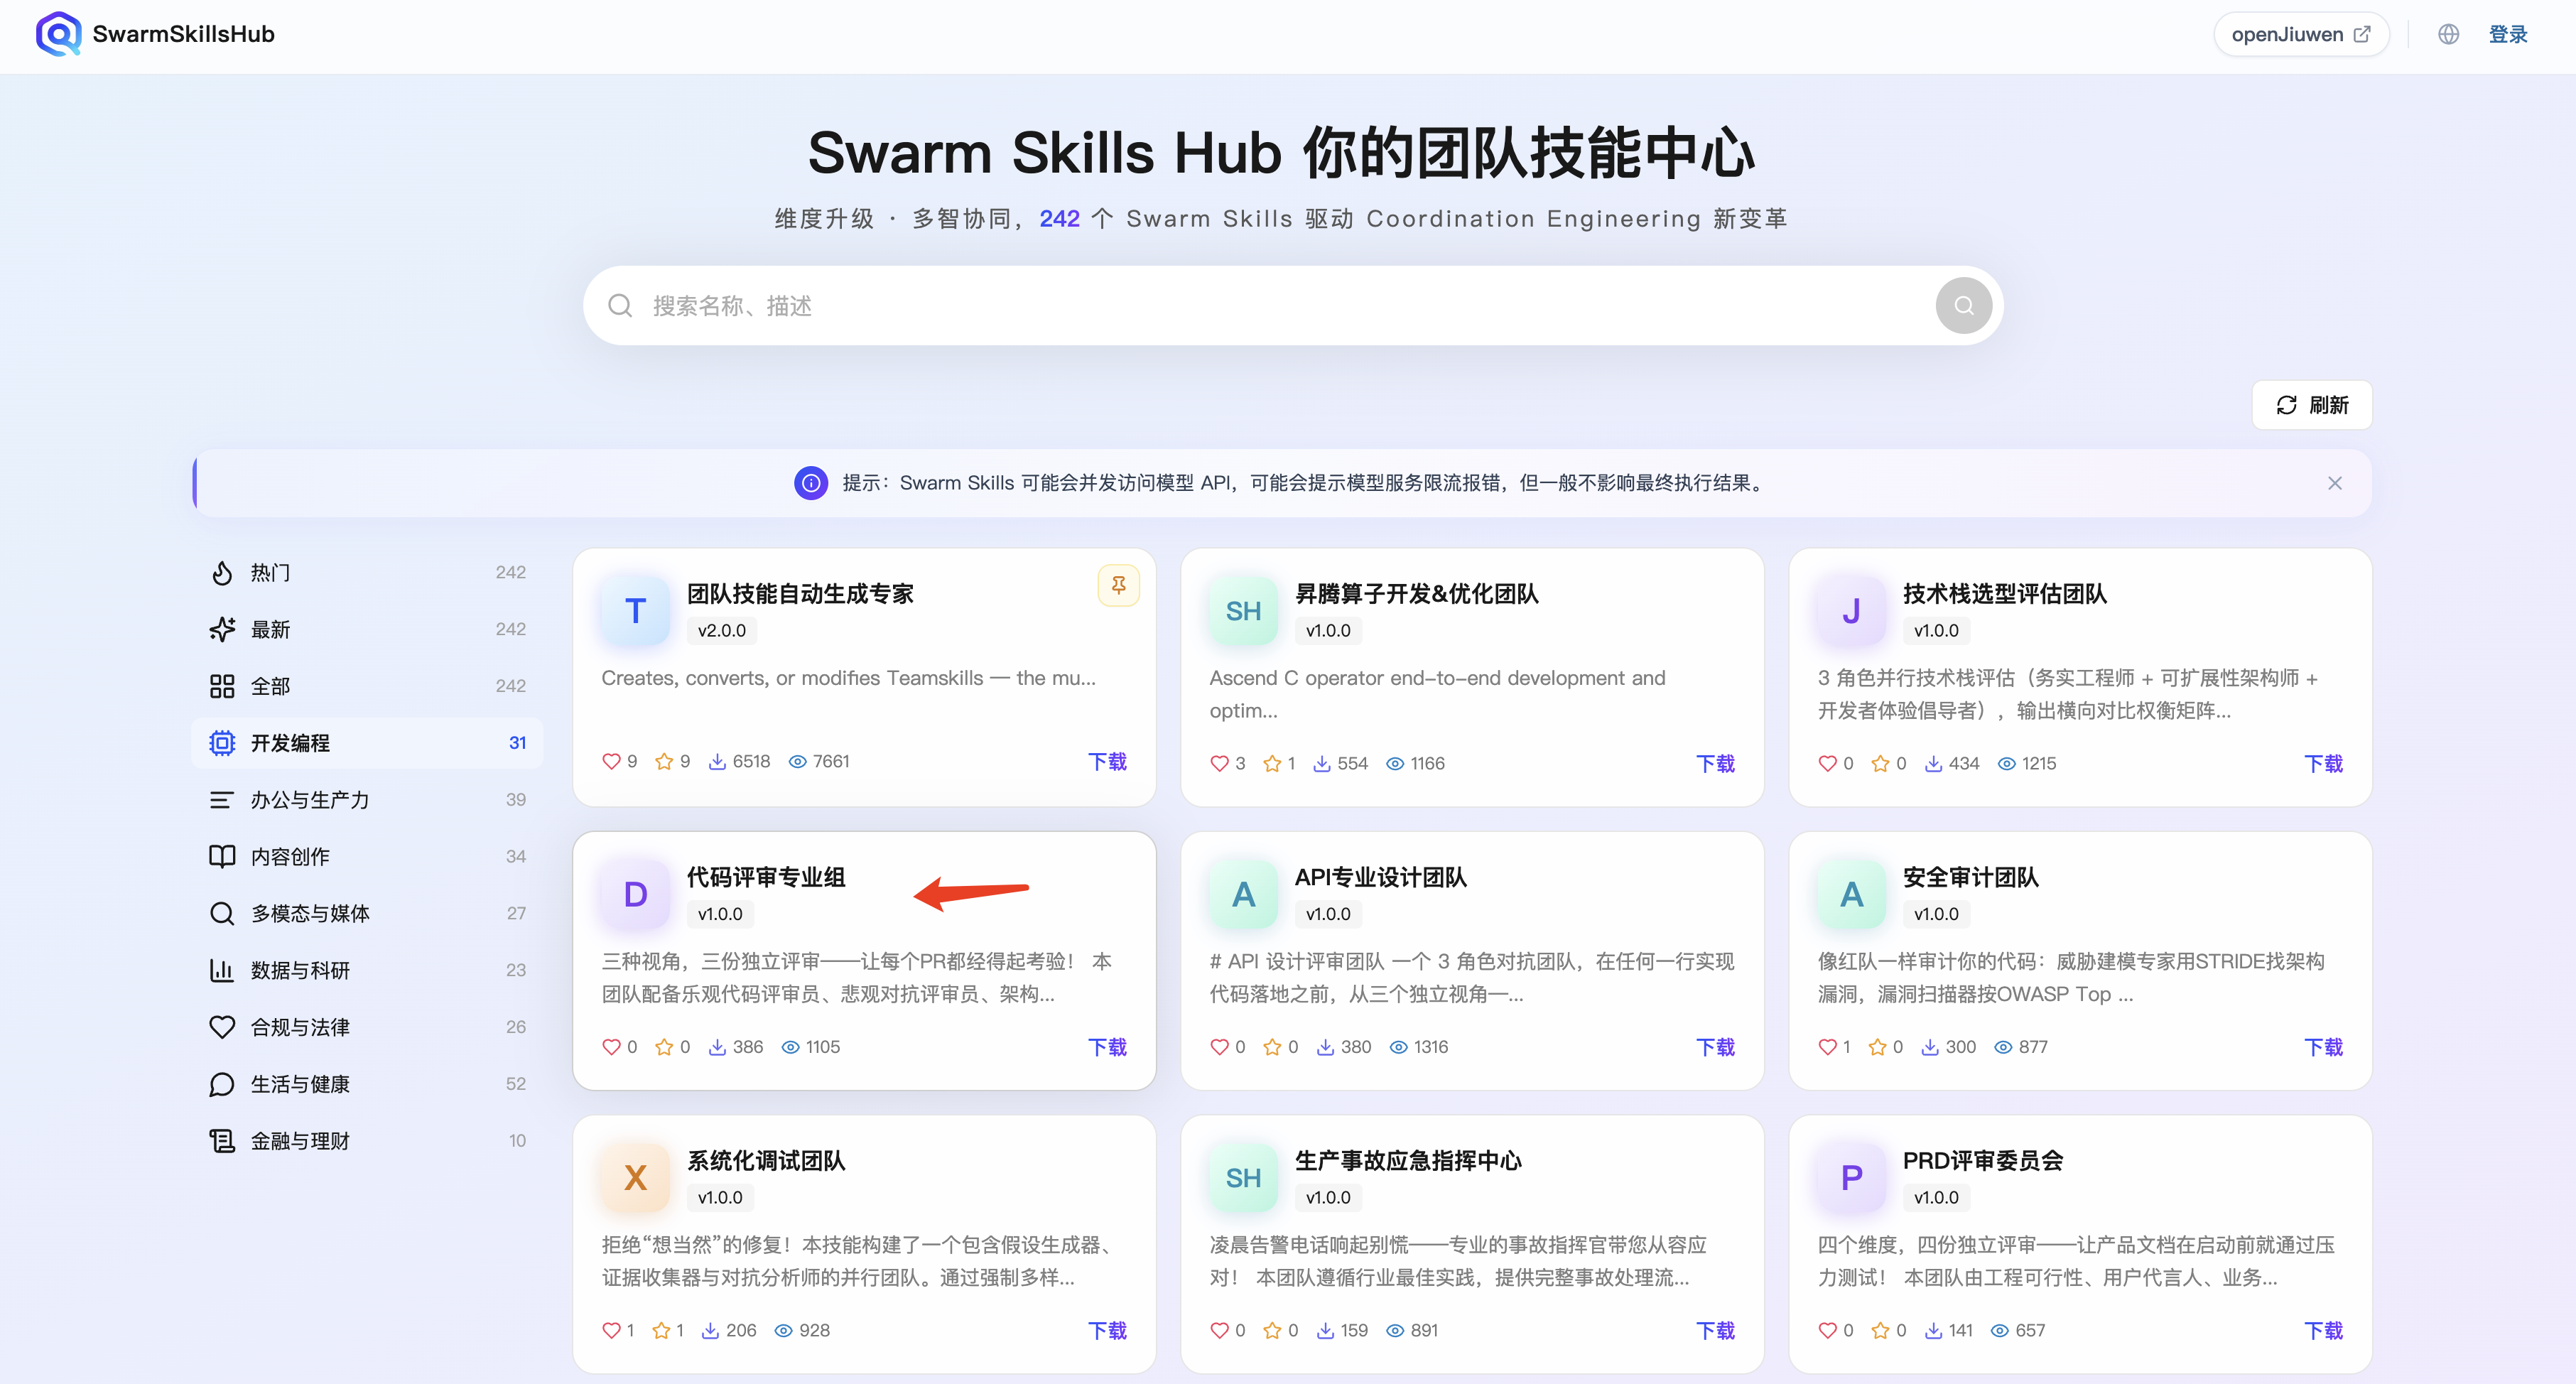This screenshot has width=2576, height=1384.
Task: Download 团队技能自动生成专家 via 下载
Action: [x=1107, y=762]
